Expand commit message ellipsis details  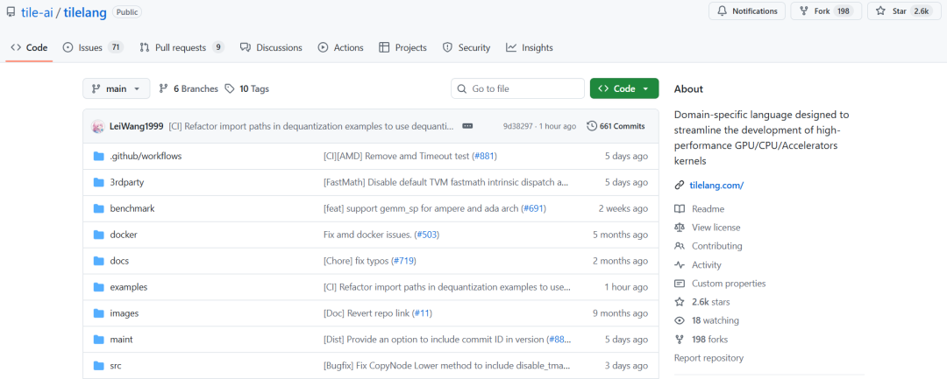[467, 126]
